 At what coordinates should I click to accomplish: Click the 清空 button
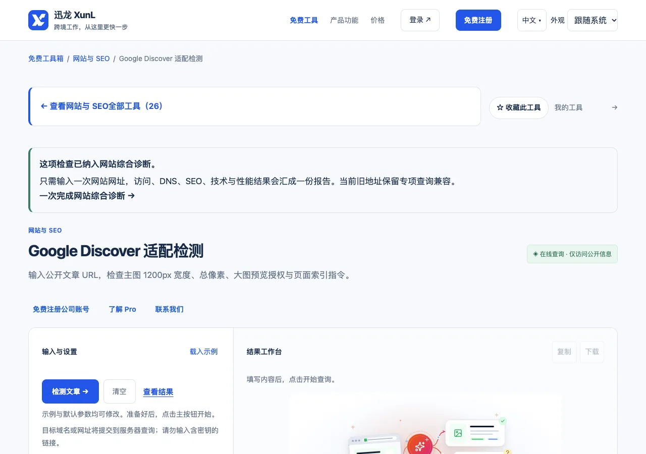click(x=120, y=391)
